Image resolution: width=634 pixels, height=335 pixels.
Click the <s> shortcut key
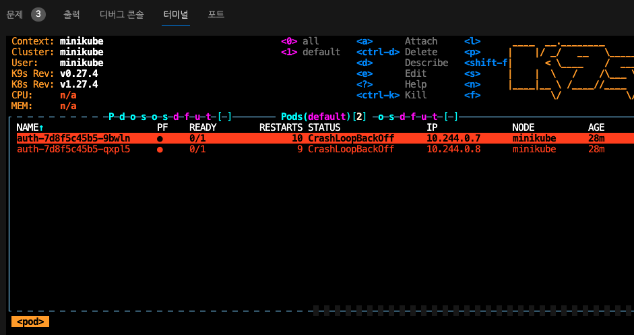[x=472, y=73]
